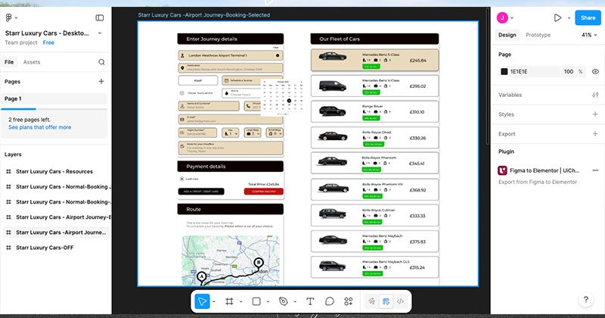Click the Share button
The image size is (605, 318).
click(586, 17)
